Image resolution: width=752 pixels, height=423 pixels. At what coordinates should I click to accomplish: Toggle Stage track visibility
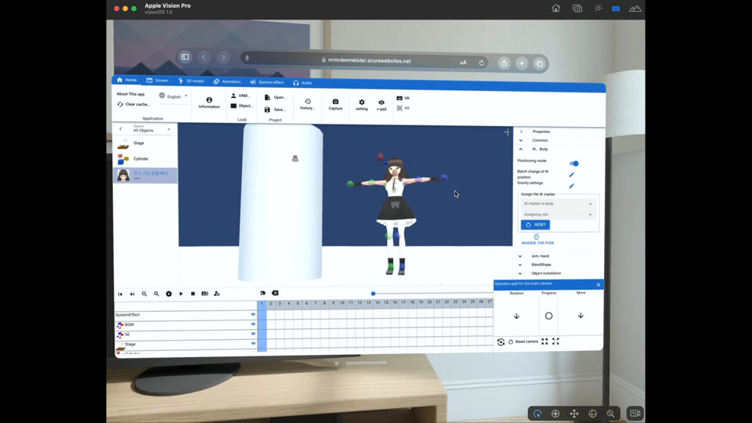pyautogui.click(x=253, y=343)
